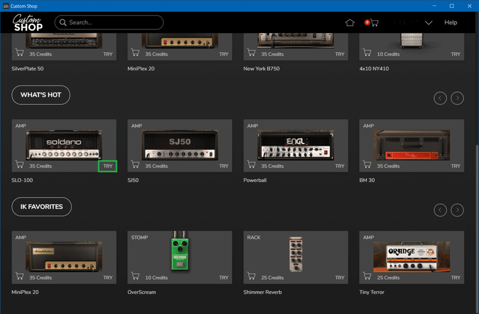This screenshot has width=479, height=314.
Task: Open the Help menu
Action: (x=451, y=22)
